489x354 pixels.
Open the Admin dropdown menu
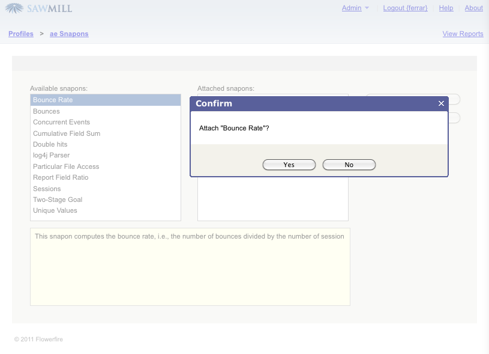coord(355,8)
